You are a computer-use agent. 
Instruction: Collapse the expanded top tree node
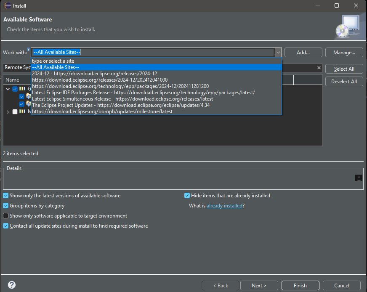coord(8,90)
